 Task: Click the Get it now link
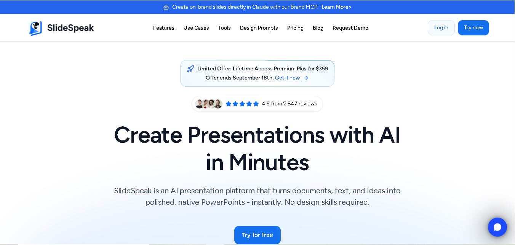pos(287,78)
